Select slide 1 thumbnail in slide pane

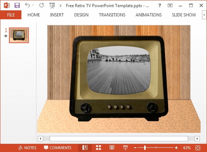coord(19,35)
